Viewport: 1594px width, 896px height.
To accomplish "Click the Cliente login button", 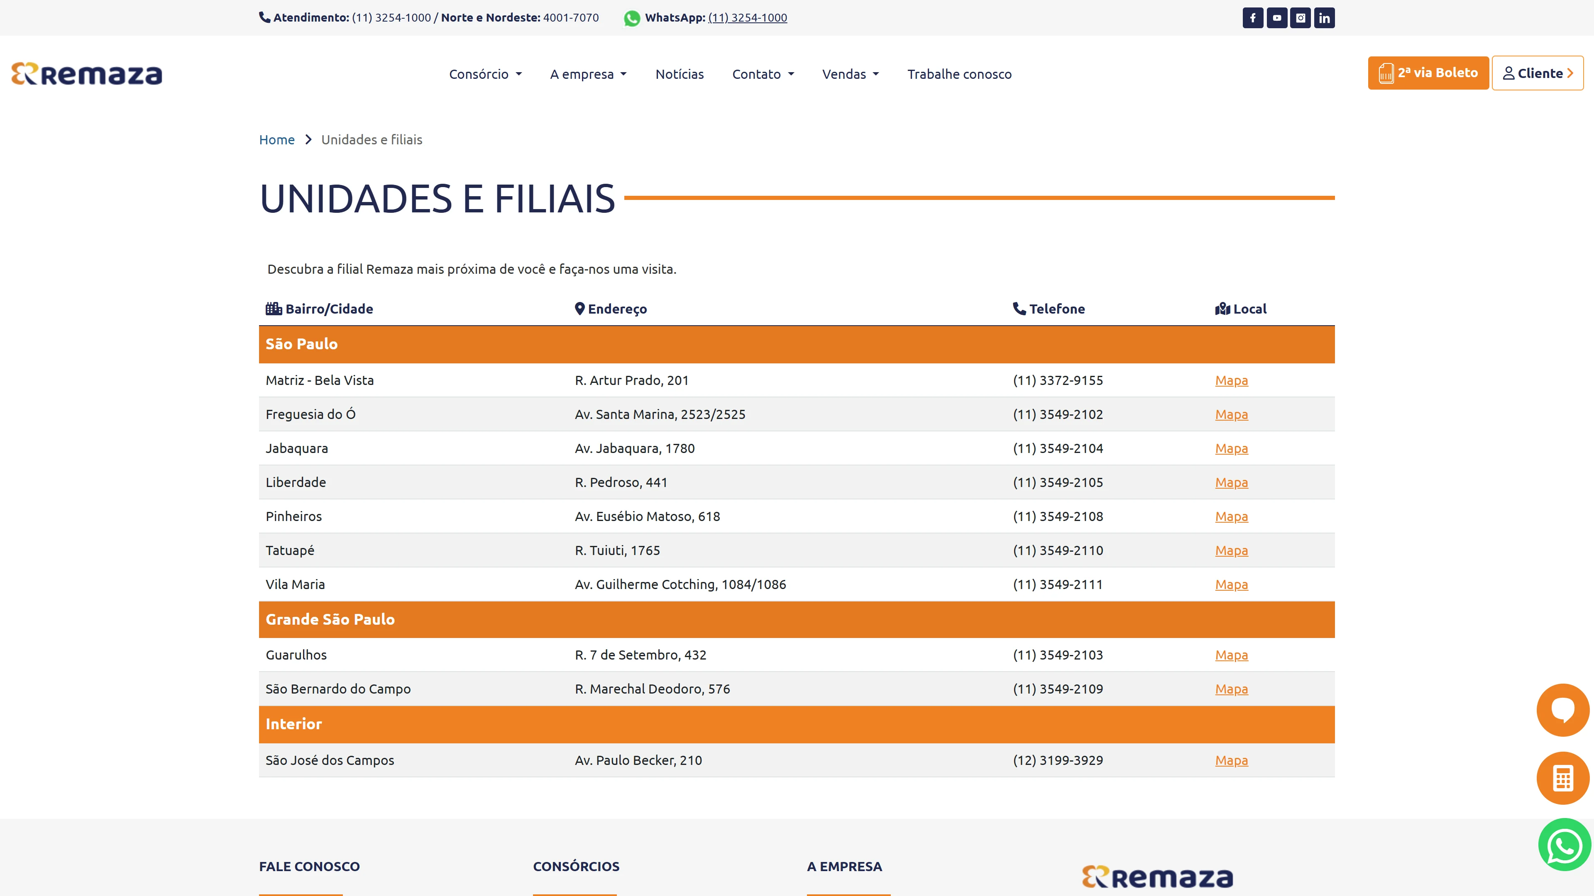I will tap(1538, 73).
